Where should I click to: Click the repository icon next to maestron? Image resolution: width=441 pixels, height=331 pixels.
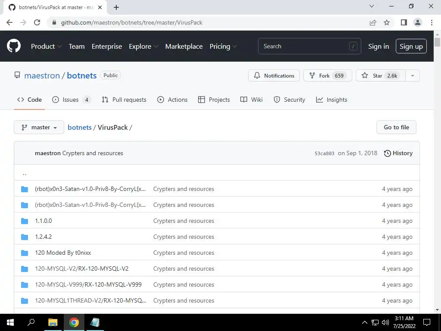tap(17, 75)
